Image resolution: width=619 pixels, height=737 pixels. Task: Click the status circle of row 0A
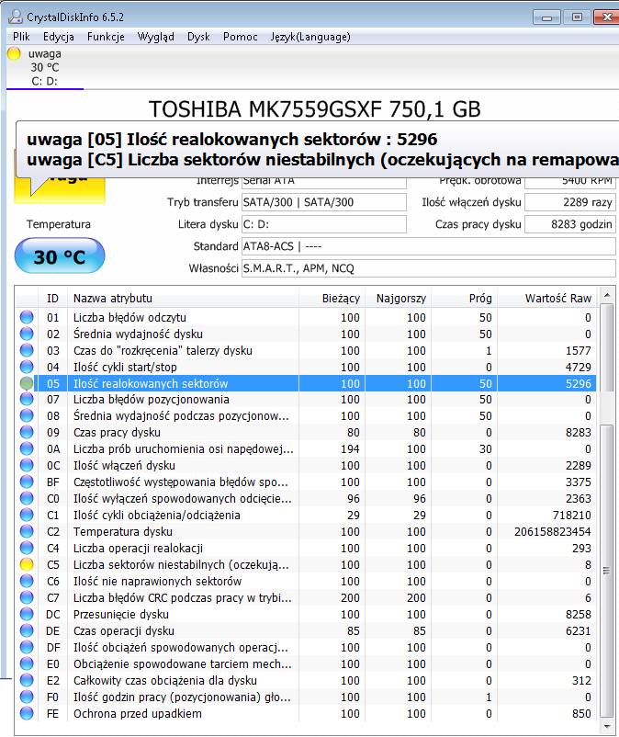point(27,448)
